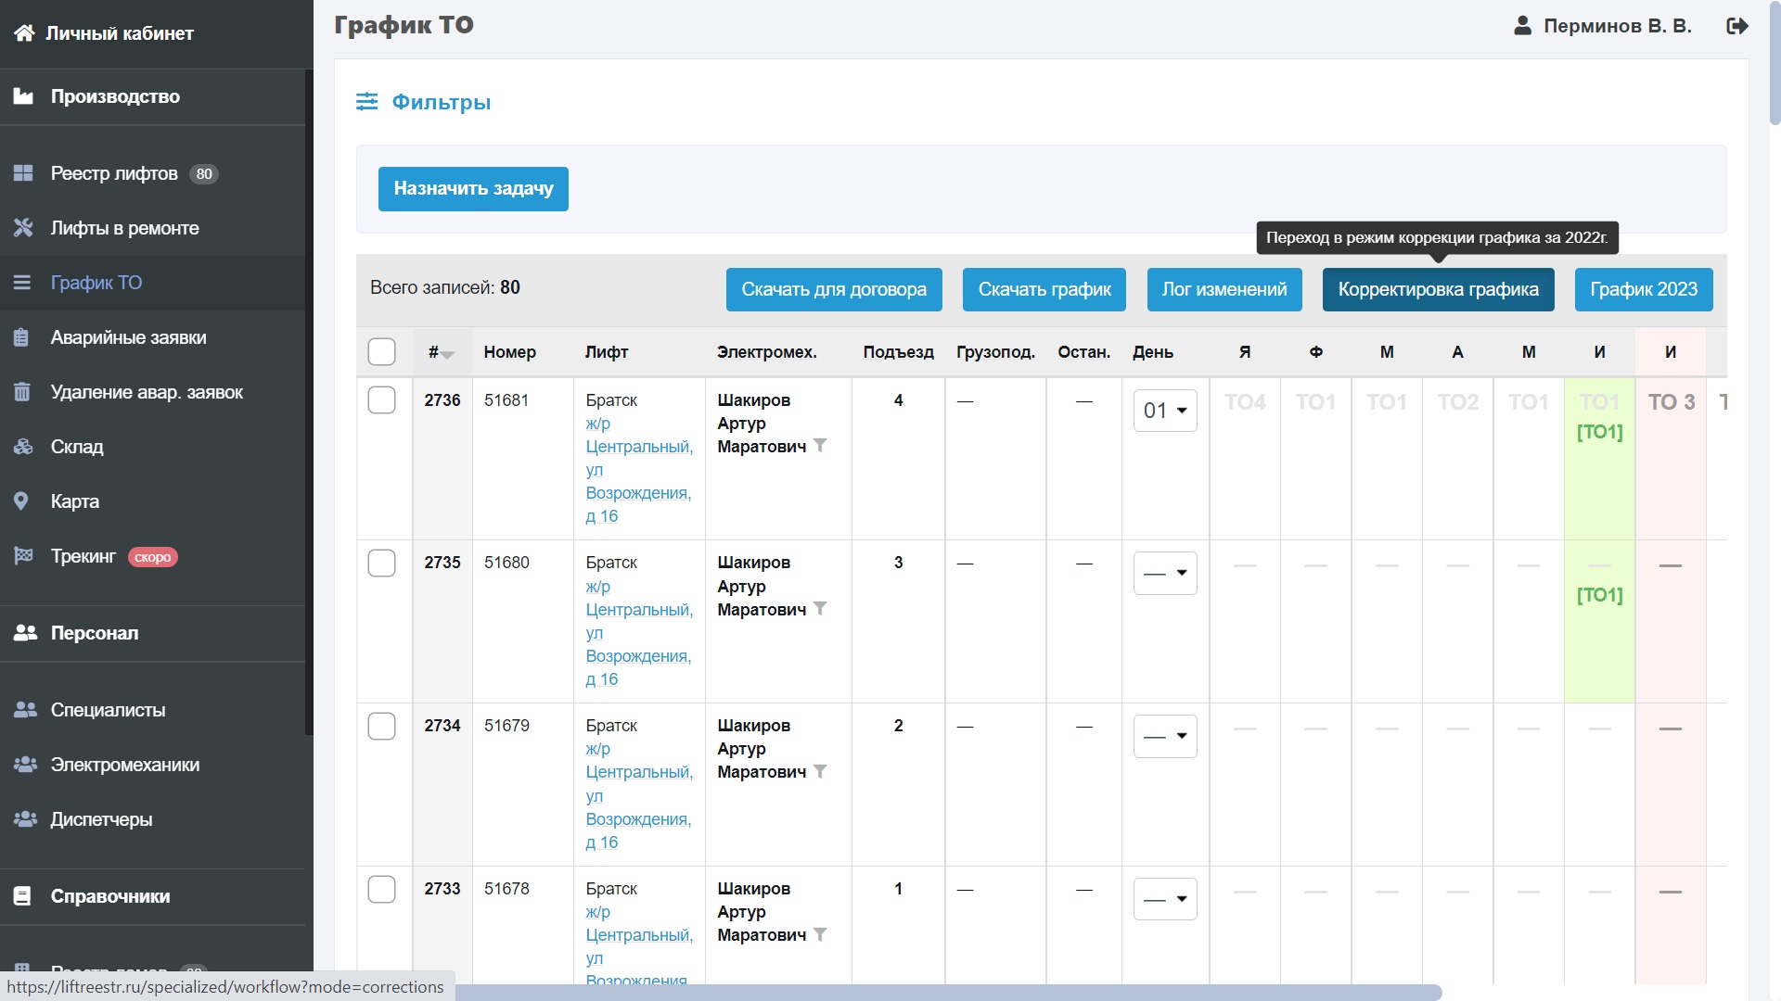
Task: Click the map pin icon for Карта
Action: click(22, 501)
